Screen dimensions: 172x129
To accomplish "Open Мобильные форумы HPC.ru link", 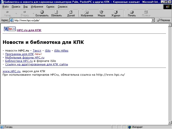I will [x=25, y=58].
